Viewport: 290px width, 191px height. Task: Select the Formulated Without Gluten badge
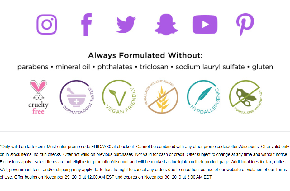(x=161, y=97)
